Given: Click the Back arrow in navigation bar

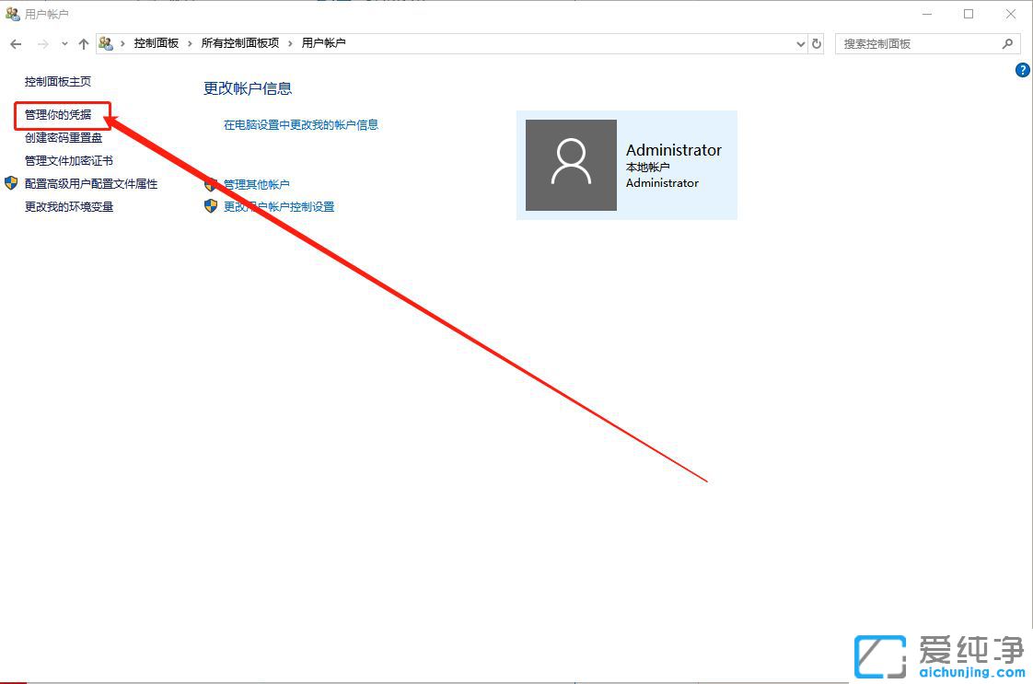Looking at the screenshot, I should coord(16,44).
